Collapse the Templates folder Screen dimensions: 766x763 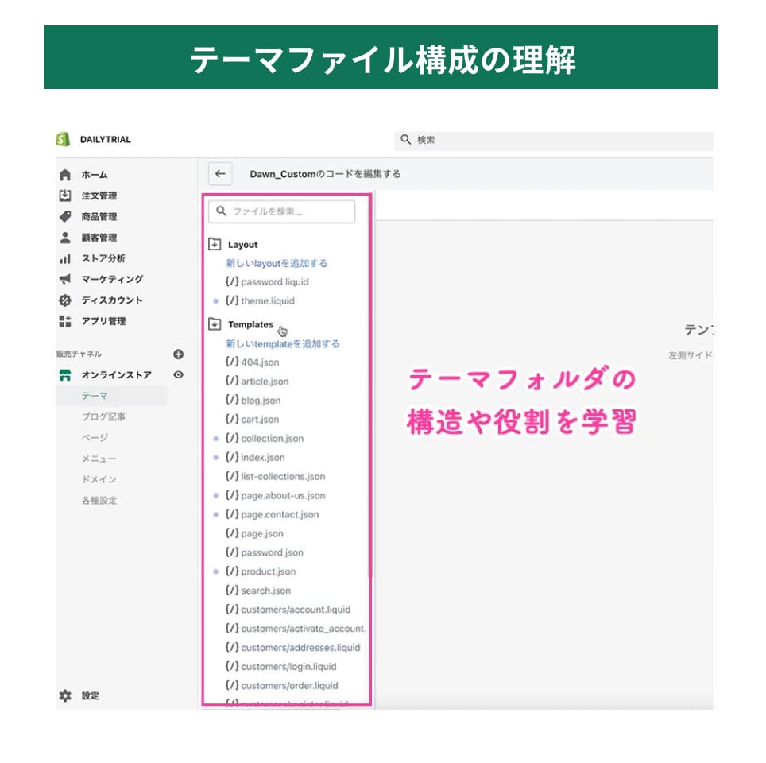tap(214, 325)
